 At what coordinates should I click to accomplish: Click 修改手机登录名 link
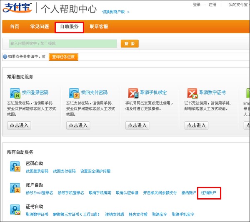pyautogui.click(x=71, y=193)
